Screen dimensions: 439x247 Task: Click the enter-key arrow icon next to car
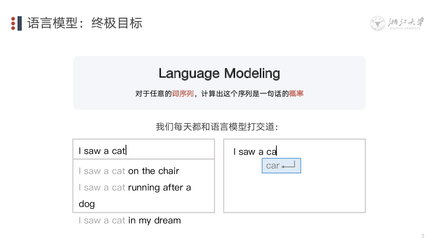click(x=288, y=165)
